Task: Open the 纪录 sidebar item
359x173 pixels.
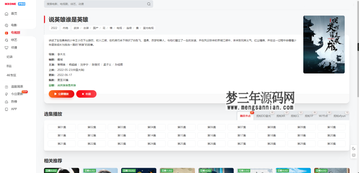Action: coord(9,57)
